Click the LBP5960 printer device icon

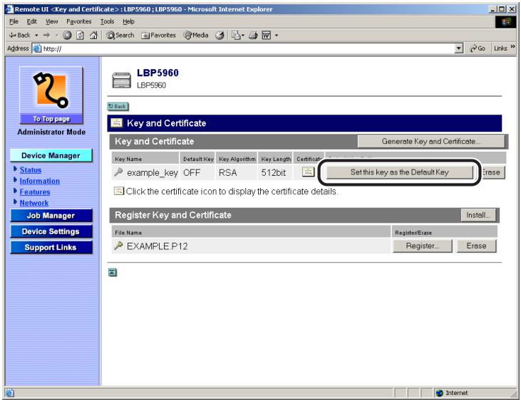tap(122, 80)
